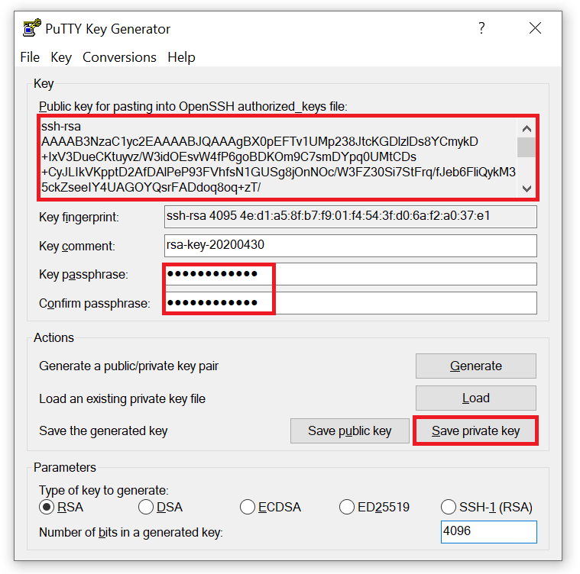Select the SSH-1 (RSA) option

point(449,507)
